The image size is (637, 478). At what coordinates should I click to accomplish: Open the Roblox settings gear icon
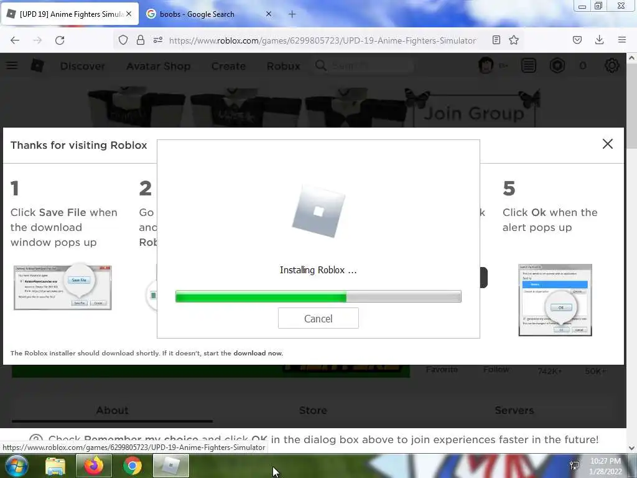(x=612, y=65)
